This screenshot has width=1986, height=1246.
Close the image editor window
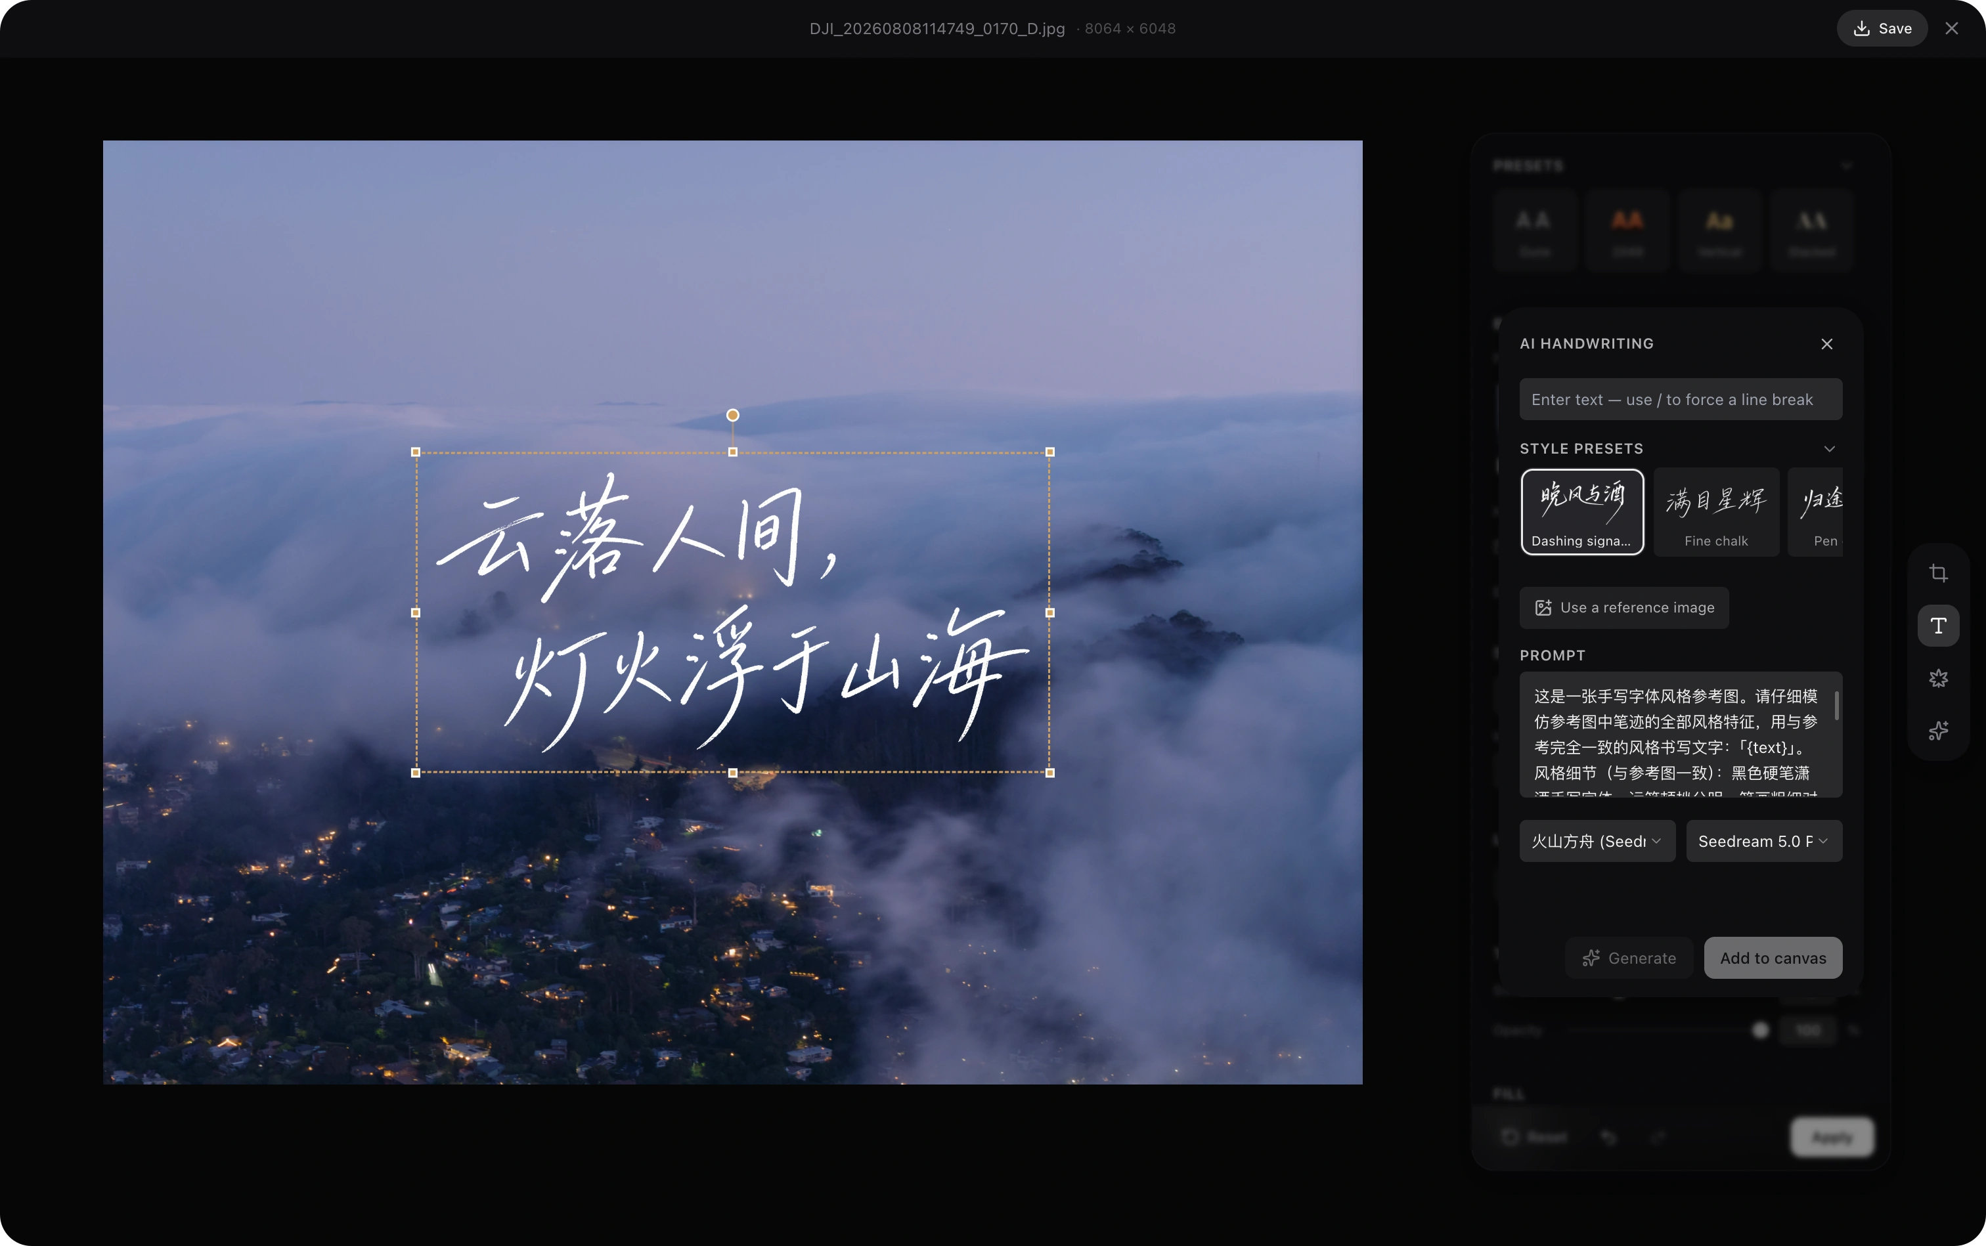tap(1951, 28)
